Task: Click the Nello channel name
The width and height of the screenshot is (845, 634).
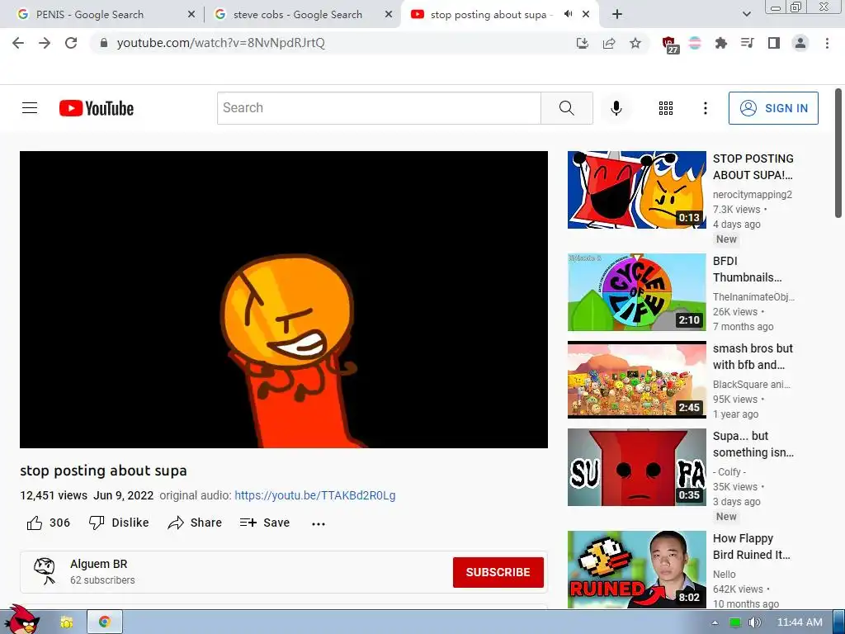Action: pos(724,575)
